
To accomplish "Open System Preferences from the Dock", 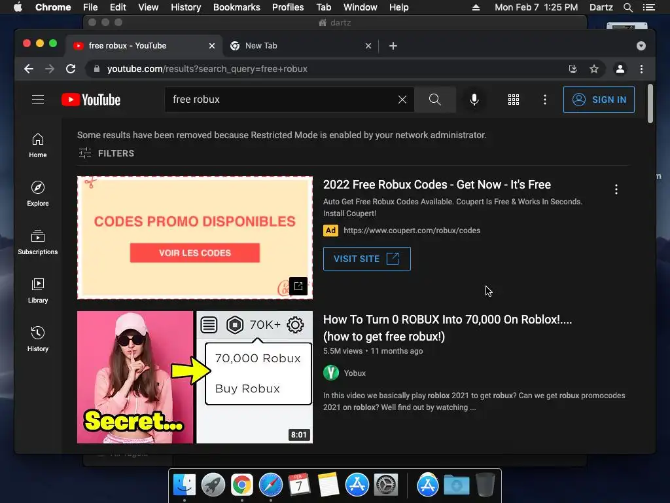I will [386, 485].
